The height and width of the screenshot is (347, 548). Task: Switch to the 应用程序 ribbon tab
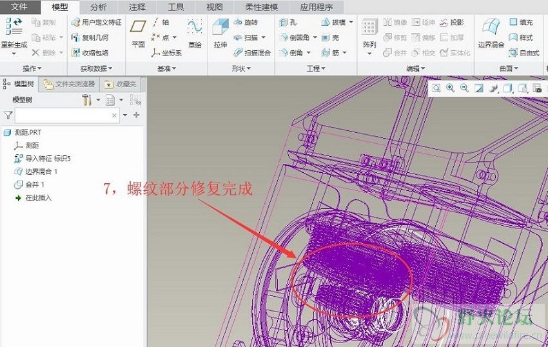[x=316, y=7]
